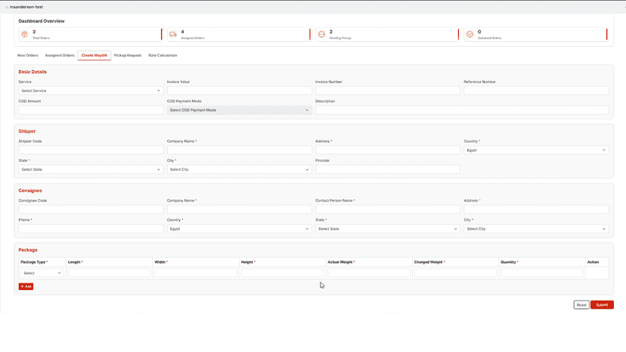The image size is (626, 352).
Task: Click the Reset button
Action: click(581, 305)
